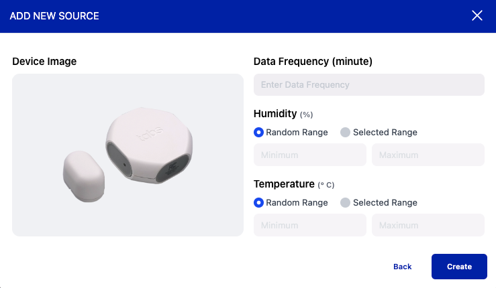The image size is (496, 288).
Task: Close the Add New Source dialog
Action: click(477, 16)
